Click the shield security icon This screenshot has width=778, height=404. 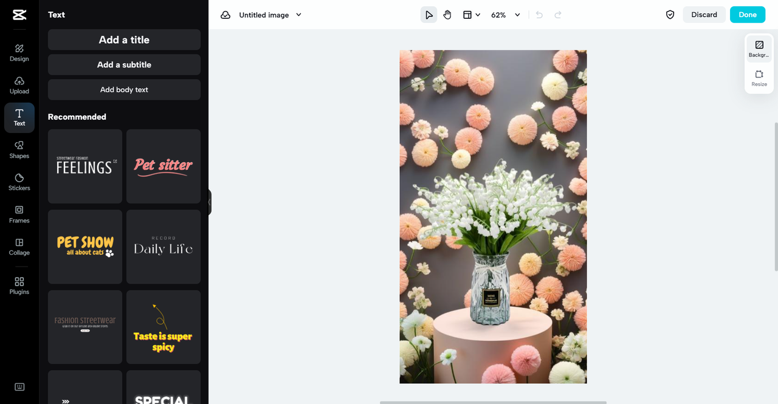tap(670, 15)
